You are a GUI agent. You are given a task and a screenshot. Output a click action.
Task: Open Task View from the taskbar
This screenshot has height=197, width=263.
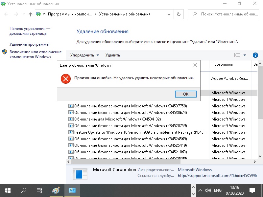point(39,190)
